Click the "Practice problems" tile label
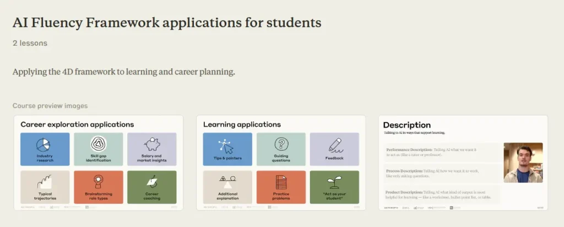This screenshot has width=564, height=227. pyautogui.click(x=281, y=196)
